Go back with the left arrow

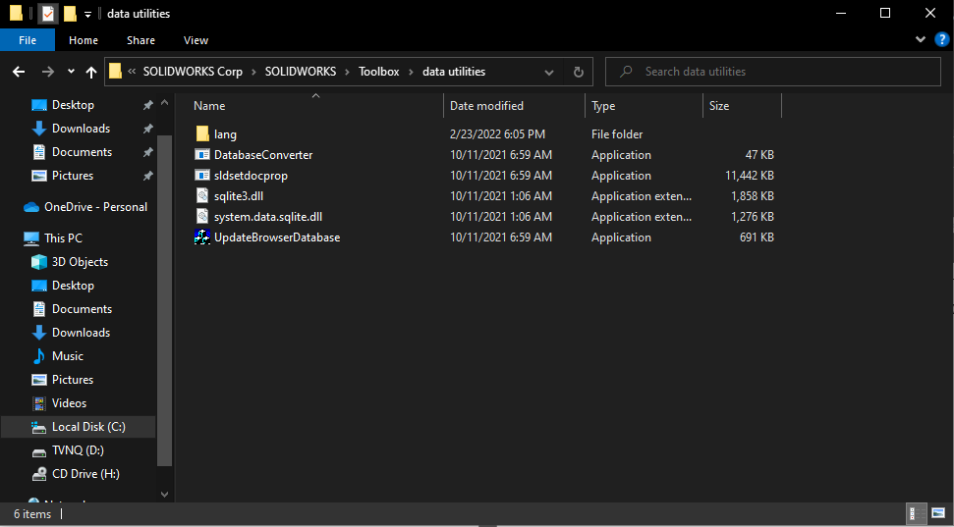[19, 72]
